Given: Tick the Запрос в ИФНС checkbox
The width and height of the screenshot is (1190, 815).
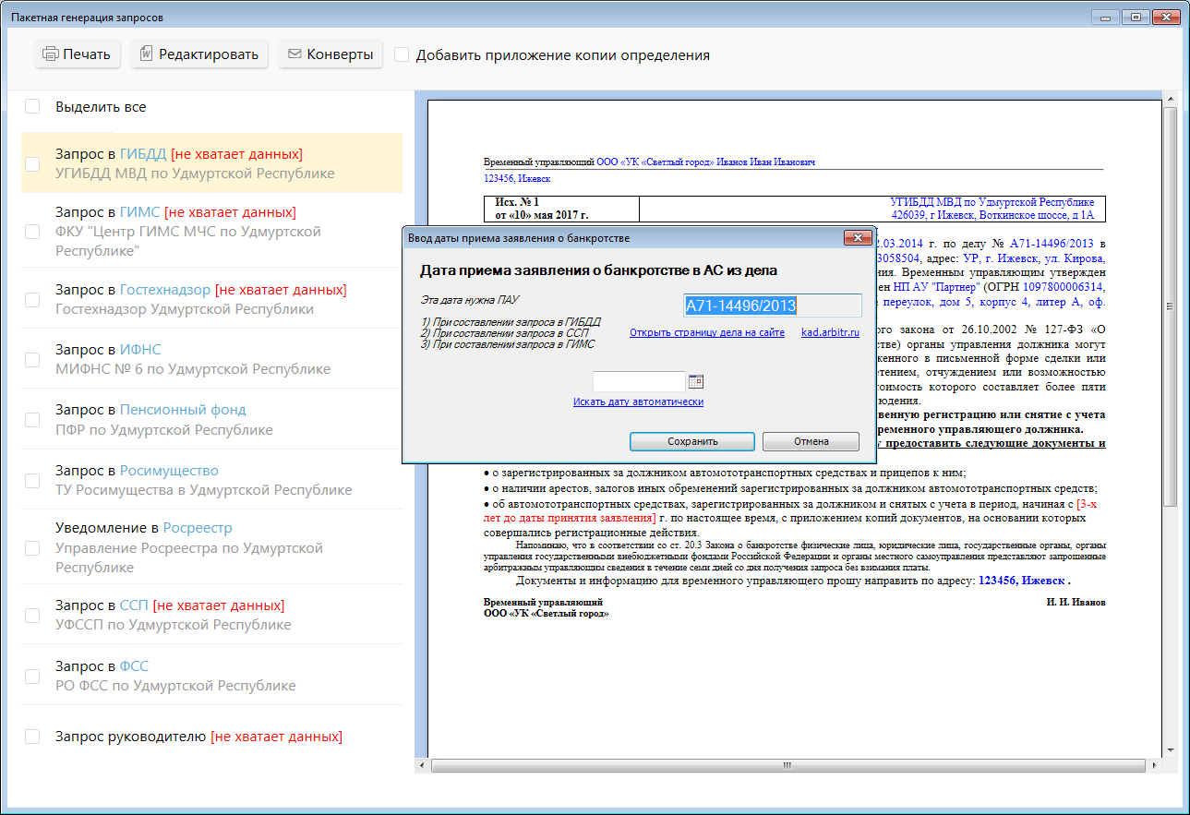Looking at the screenshot, I should click(x=32, y=360).
